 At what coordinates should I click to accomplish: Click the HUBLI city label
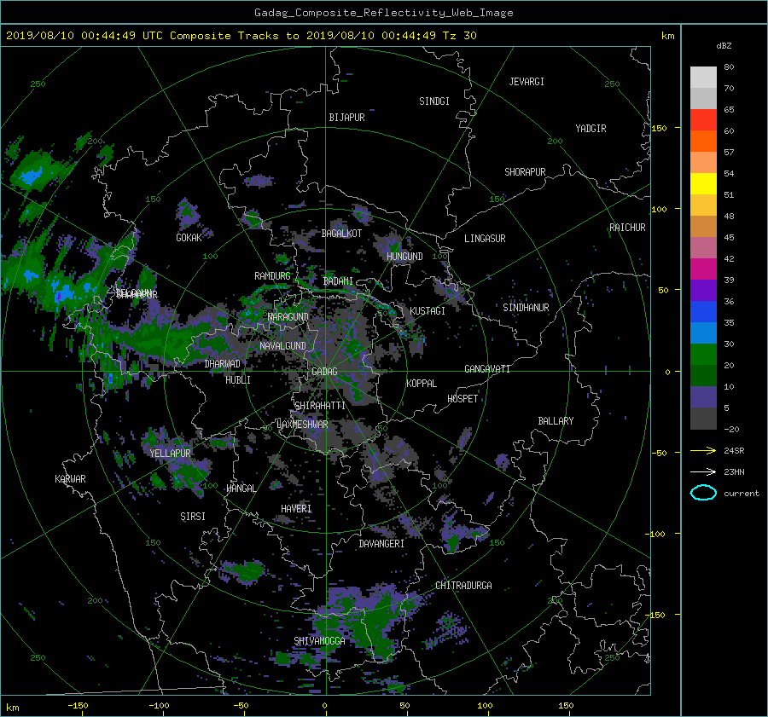coord(238,380)
